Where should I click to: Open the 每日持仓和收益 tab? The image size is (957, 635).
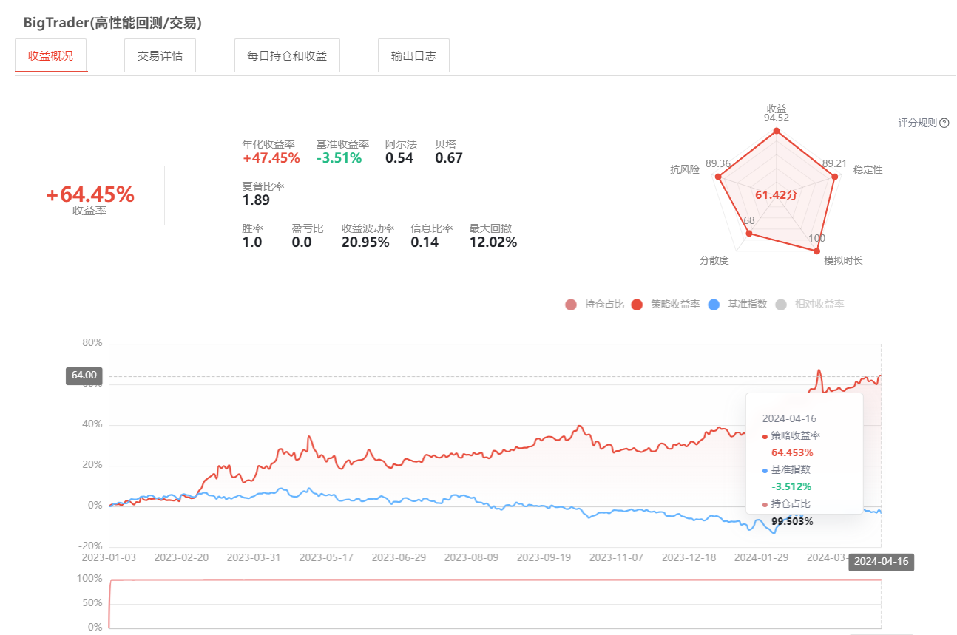click(x=287, y=56)
